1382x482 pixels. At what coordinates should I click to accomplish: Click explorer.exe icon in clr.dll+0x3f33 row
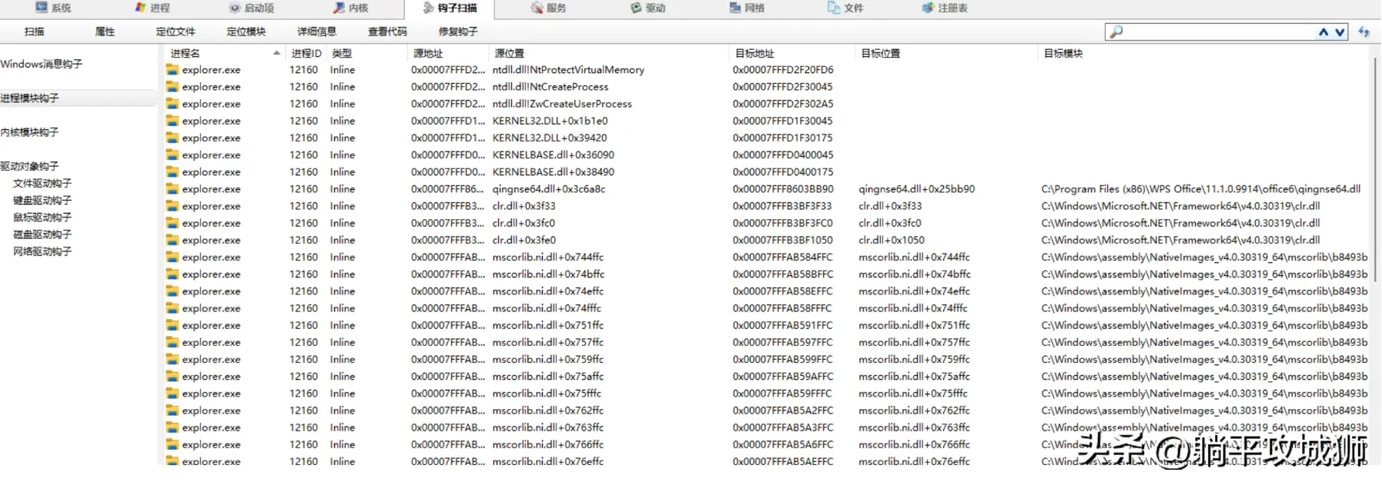(172, 206)
